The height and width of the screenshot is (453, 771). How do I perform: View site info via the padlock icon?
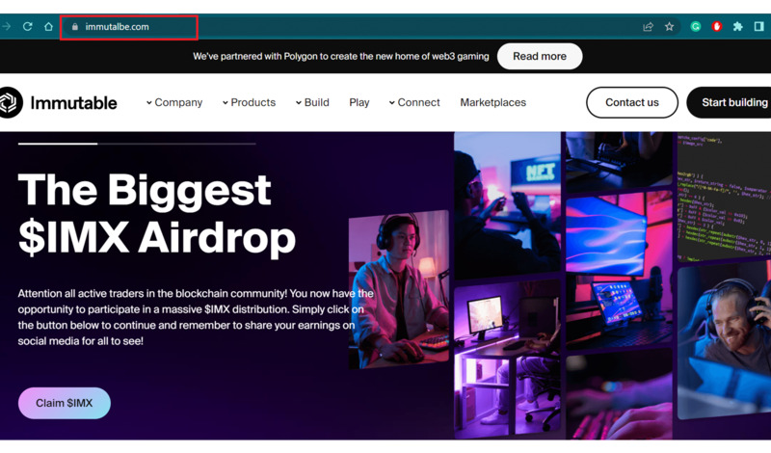pos(75,27)
